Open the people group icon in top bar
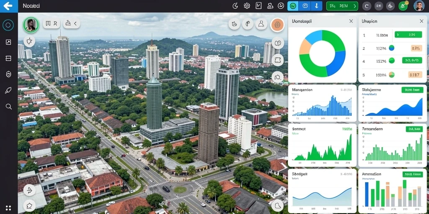The height and width of the screenshot is (214, 429). pos(270,6)
